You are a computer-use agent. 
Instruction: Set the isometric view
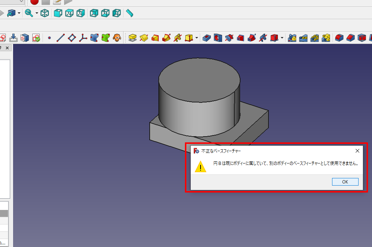click(45, 13)
